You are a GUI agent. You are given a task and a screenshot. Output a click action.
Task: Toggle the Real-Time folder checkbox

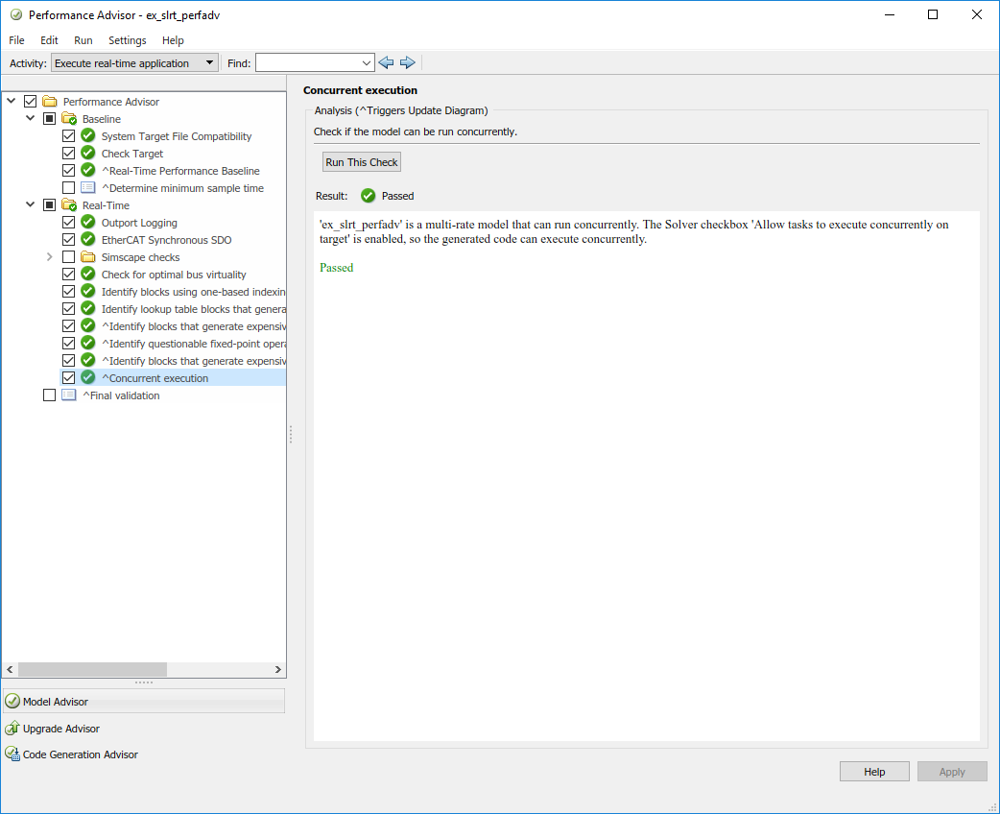[x=49, y=205]
